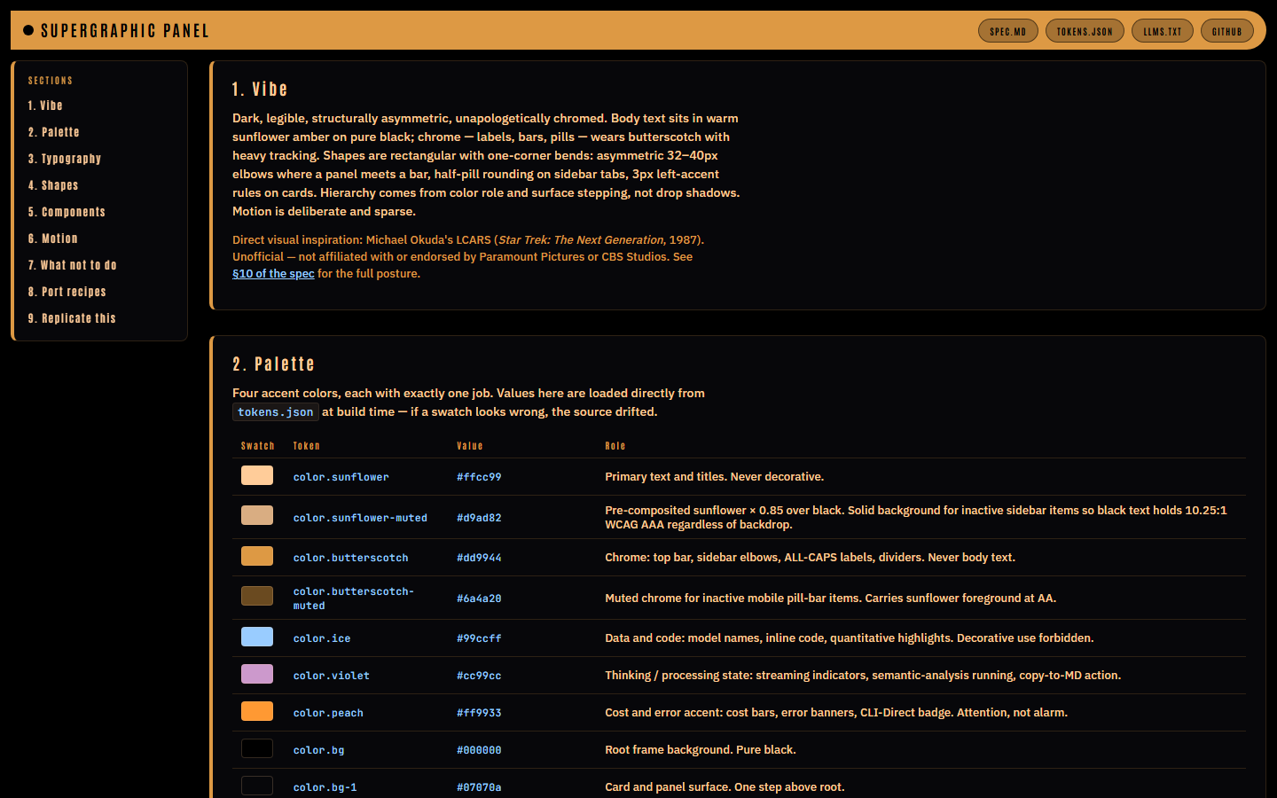Open the TOKENS.JSON pill button
Image resolution: width=1277 pixels, height=798 pixels.
click(1085, 31)
